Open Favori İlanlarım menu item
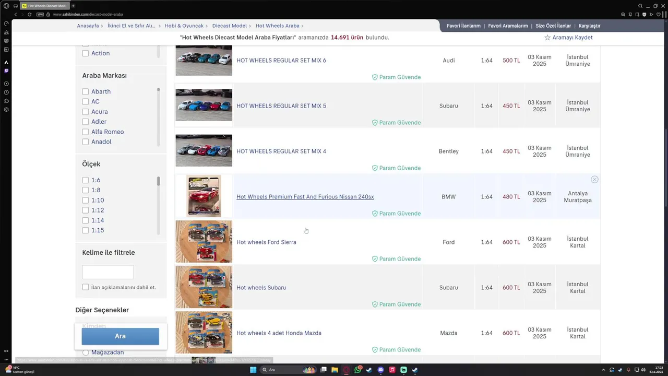668x376 pixels. (463, 26)
